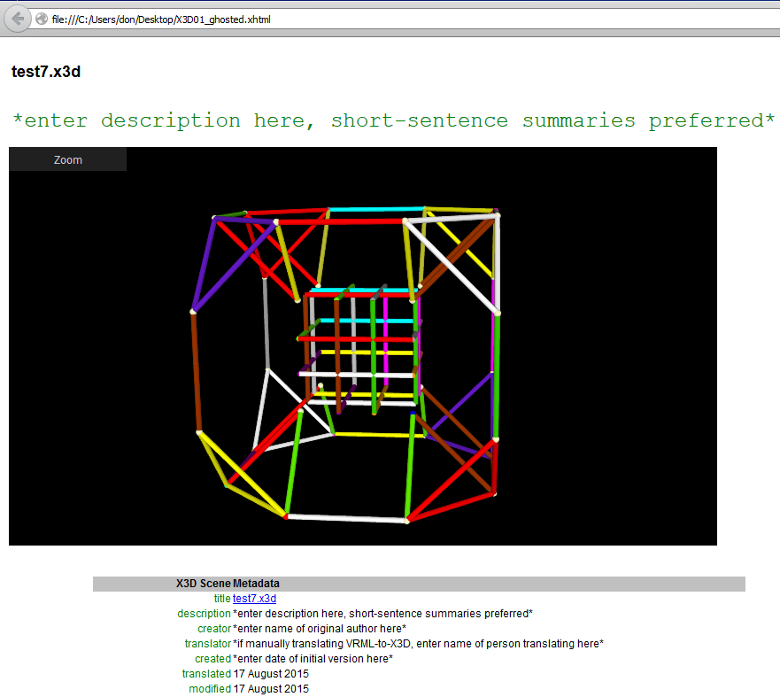Open the test7.x3d title link
This screenshot has width=780, height=697.
pyautogui.click(x=254, y=599)
